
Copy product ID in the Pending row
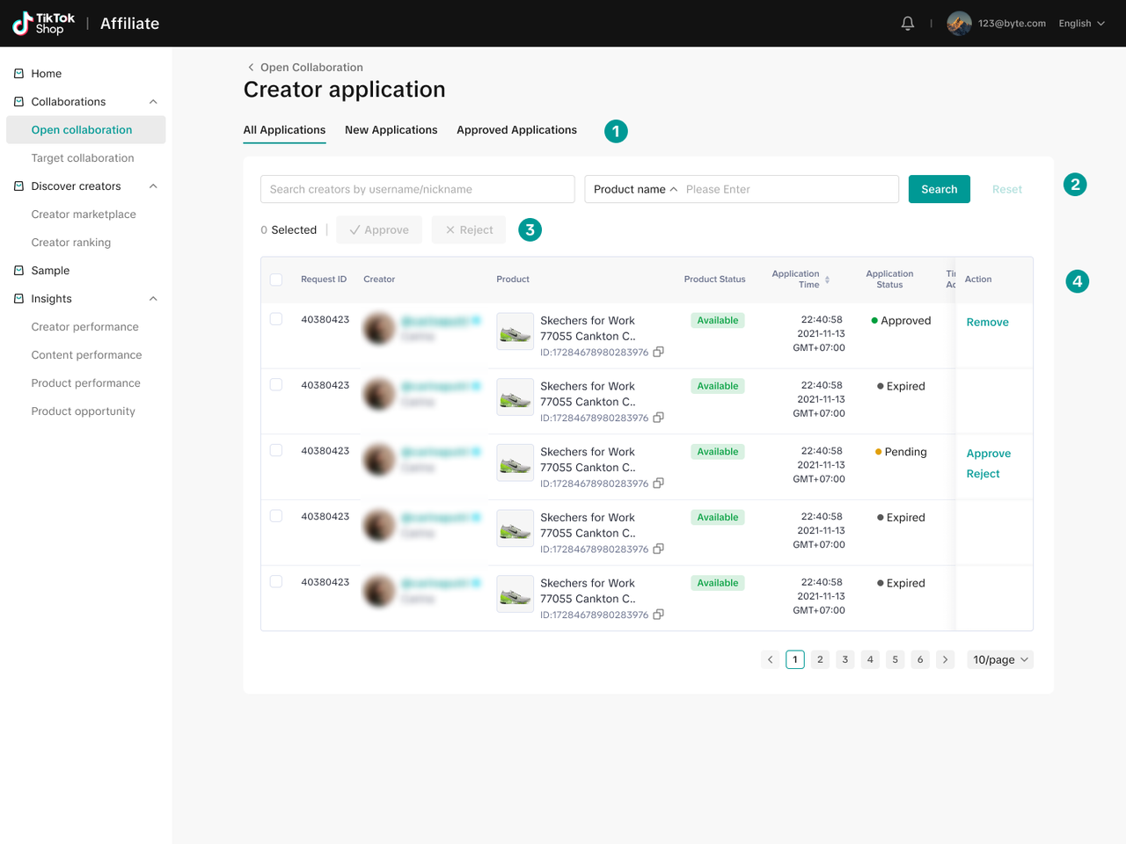658,484
